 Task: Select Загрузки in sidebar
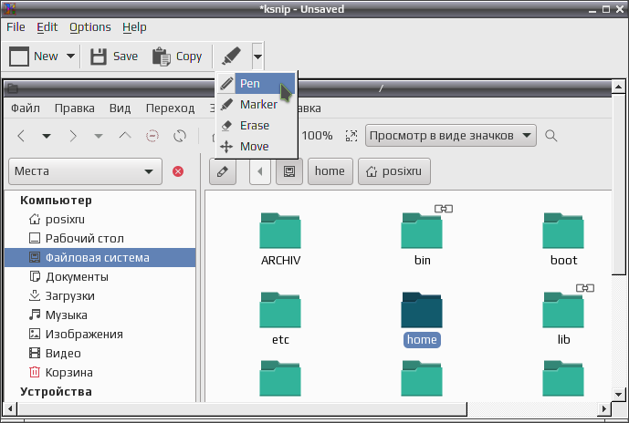[100, 296]
